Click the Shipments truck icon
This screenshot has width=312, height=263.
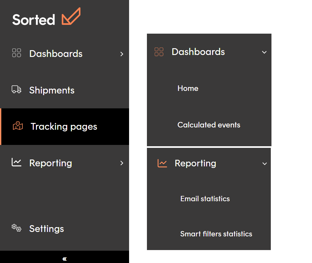(17, 89)
